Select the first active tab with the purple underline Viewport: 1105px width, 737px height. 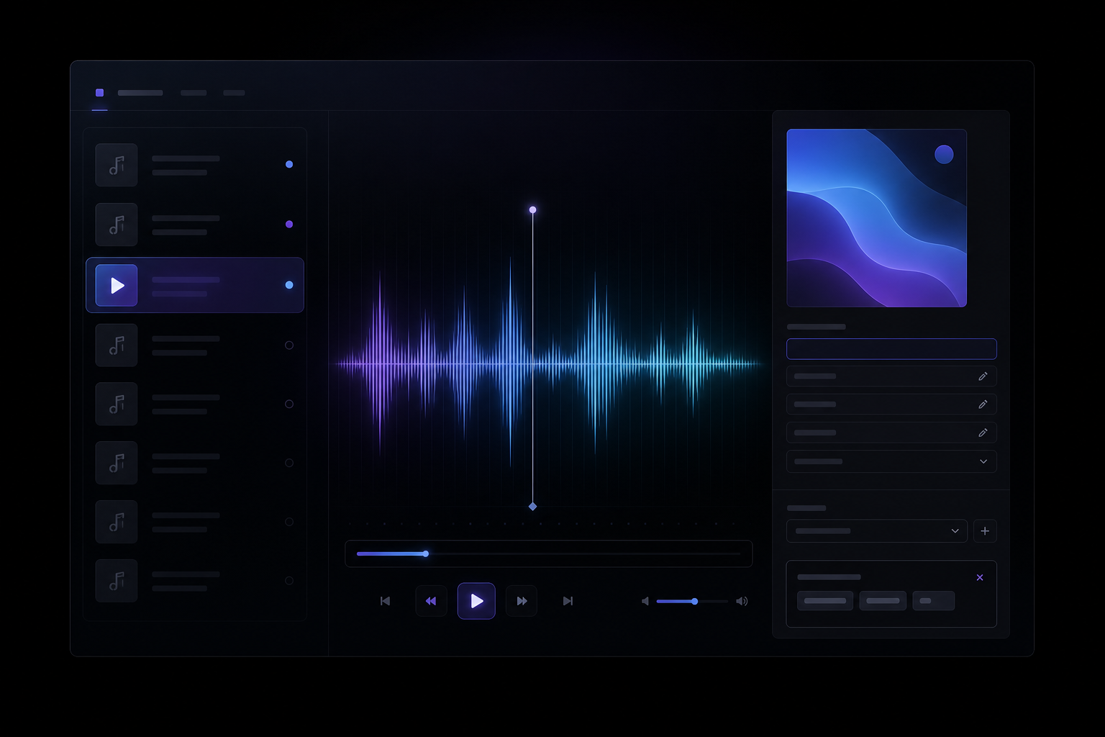click(140, 93)
